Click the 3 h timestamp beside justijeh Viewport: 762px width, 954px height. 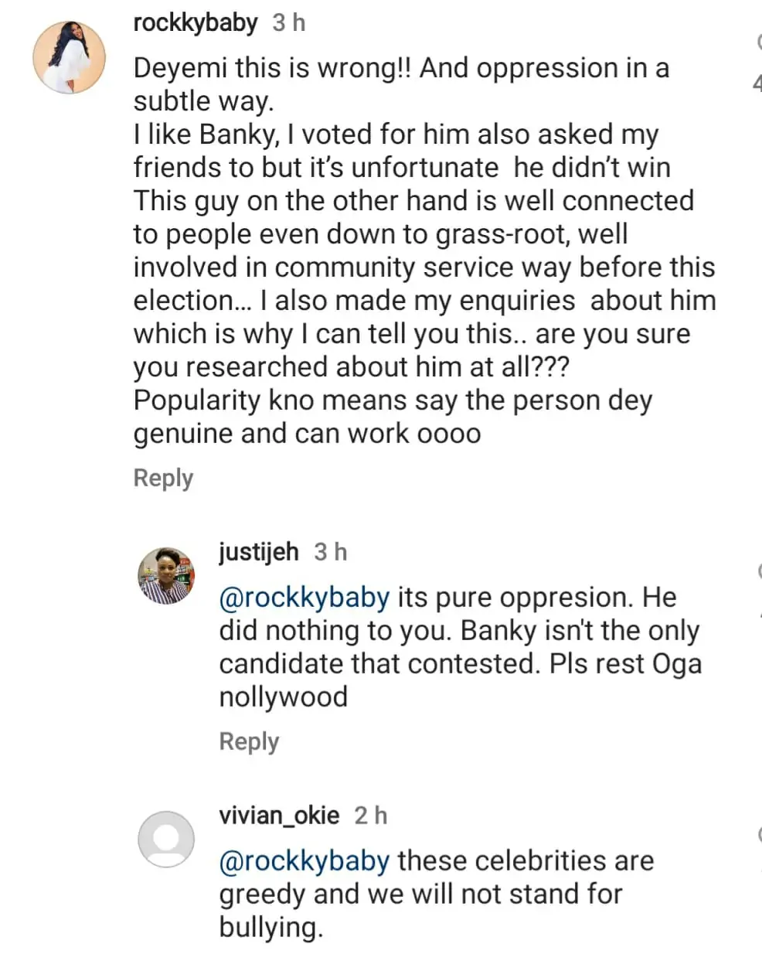pos(331,552)
